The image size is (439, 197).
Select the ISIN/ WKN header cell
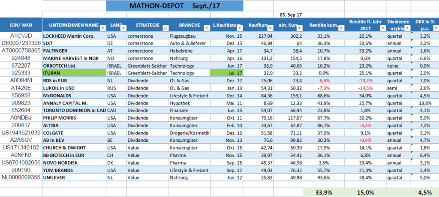click(x=21, y=25)
